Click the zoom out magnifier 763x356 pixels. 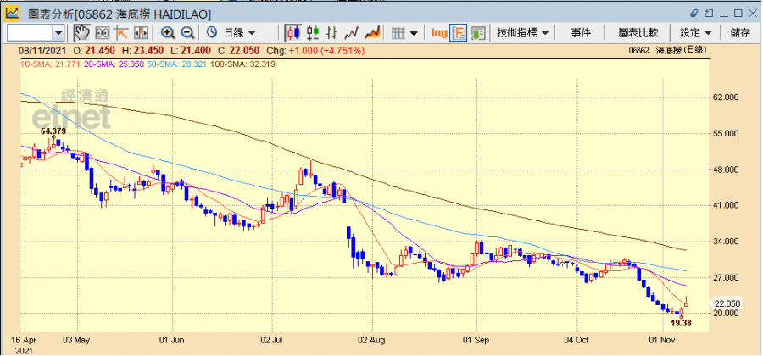(x=187, y=33)
